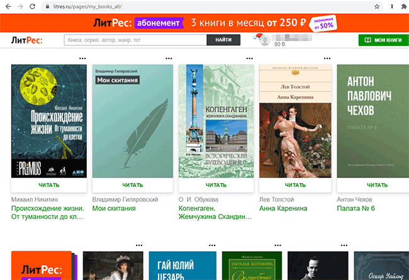Open Мои скитания book cover
The image size is (409, 280).
point(133,121)
